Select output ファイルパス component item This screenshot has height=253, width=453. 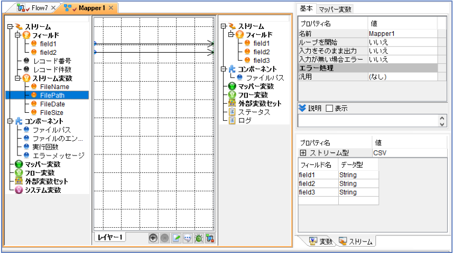click(x=265, y=78)
